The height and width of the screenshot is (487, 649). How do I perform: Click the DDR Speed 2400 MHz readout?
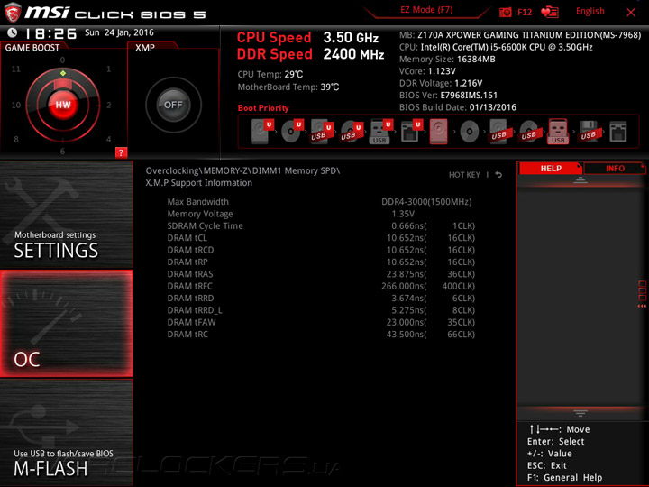(310, 54)
